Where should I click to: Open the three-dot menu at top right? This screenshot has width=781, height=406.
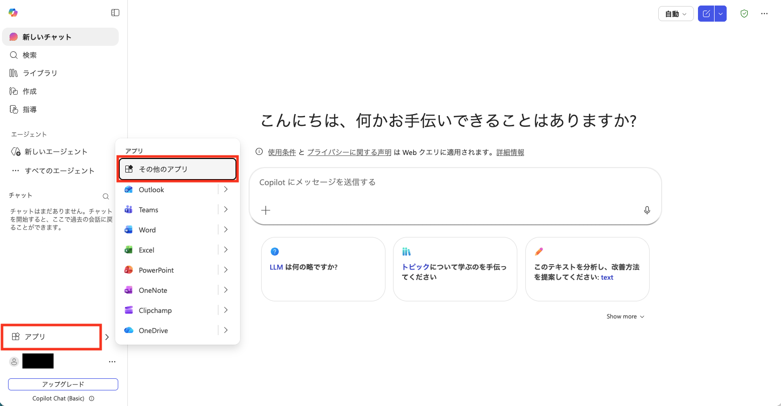[764, 14]
